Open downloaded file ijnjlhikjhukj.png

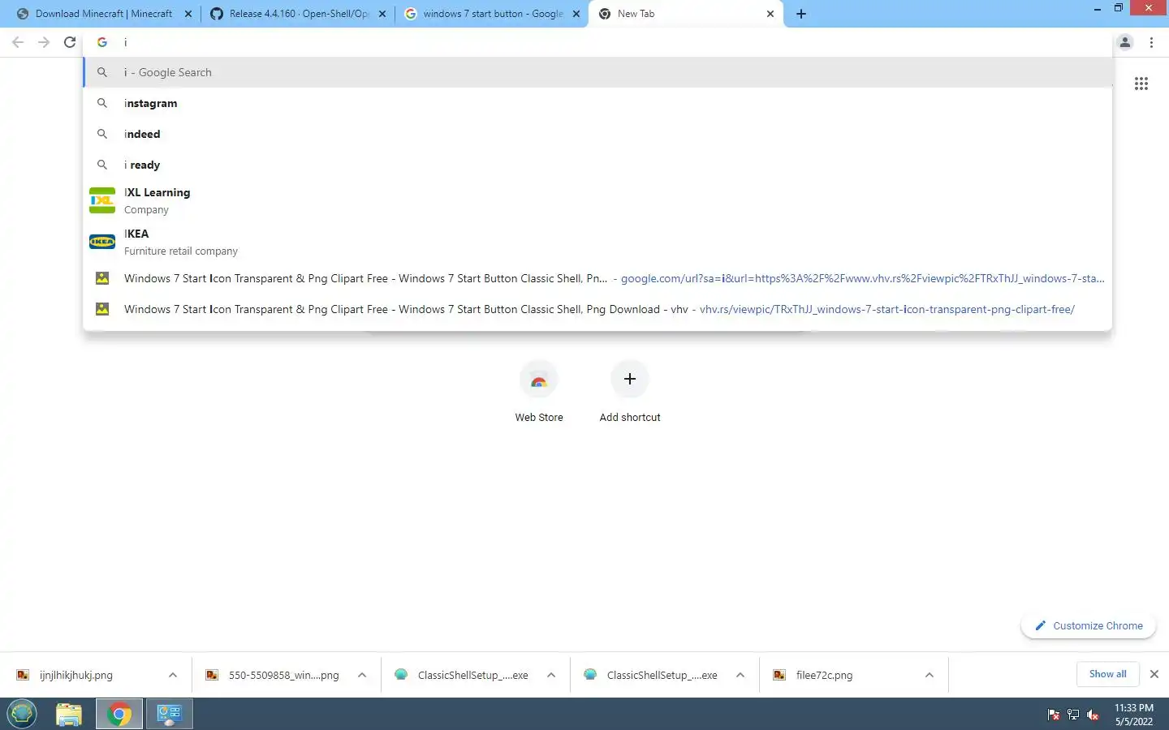(76, 675)
